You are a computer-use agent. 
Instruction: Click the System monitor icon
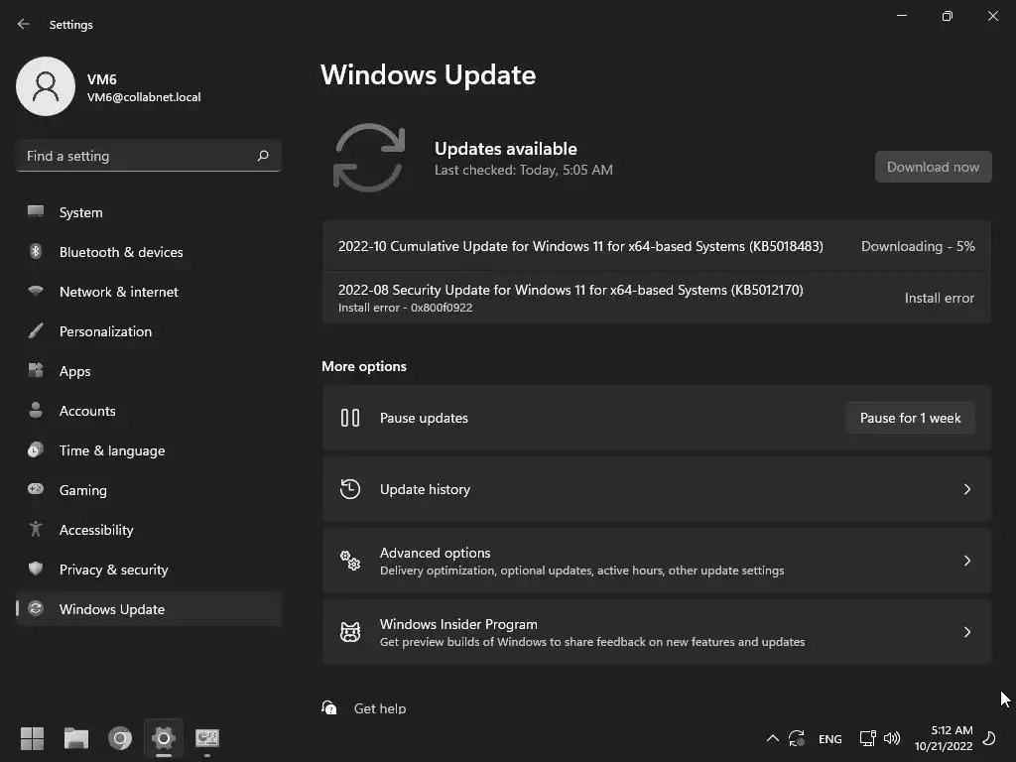point(36,211)
